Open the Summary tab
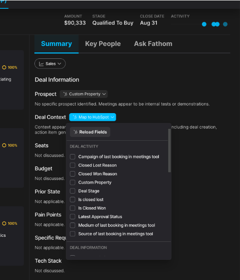Screen dimensions: 240x280 [x=56, y=44]
